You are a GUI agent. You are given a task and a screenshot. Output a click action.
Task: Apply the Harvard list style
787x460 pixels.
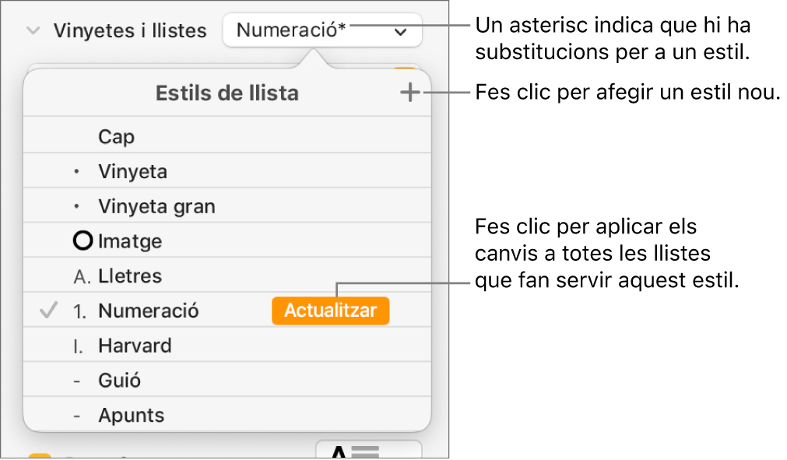pyautogui.click(x=227, y=345)
